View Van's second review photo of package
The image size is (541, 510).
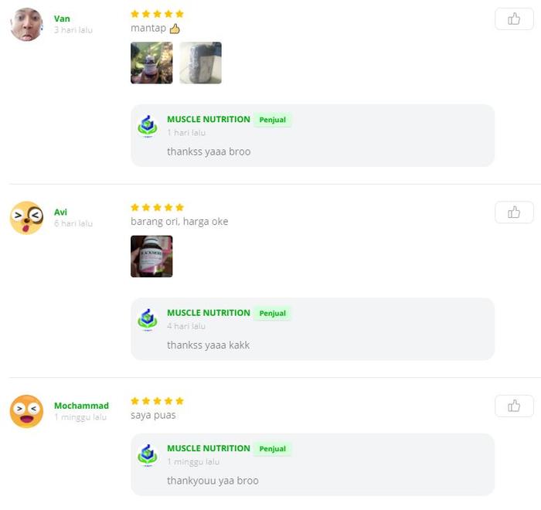click(200, 63)
